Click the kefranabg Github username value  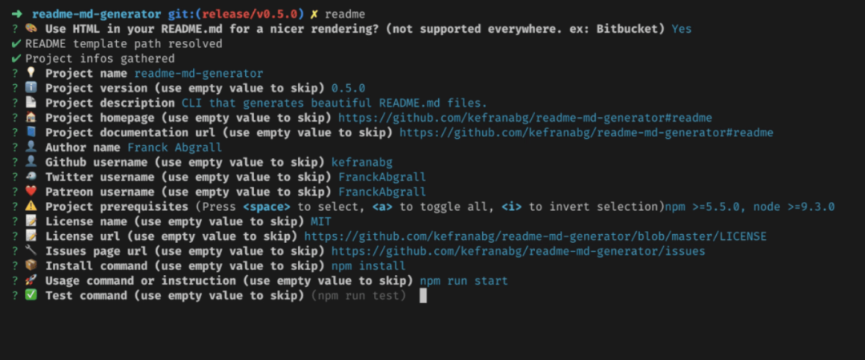click(362, 162)
